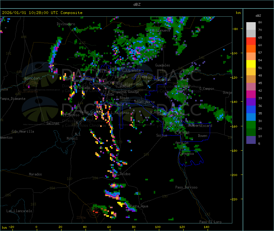Select the legend value 57

pyautogui.click(x=260, y=53)
